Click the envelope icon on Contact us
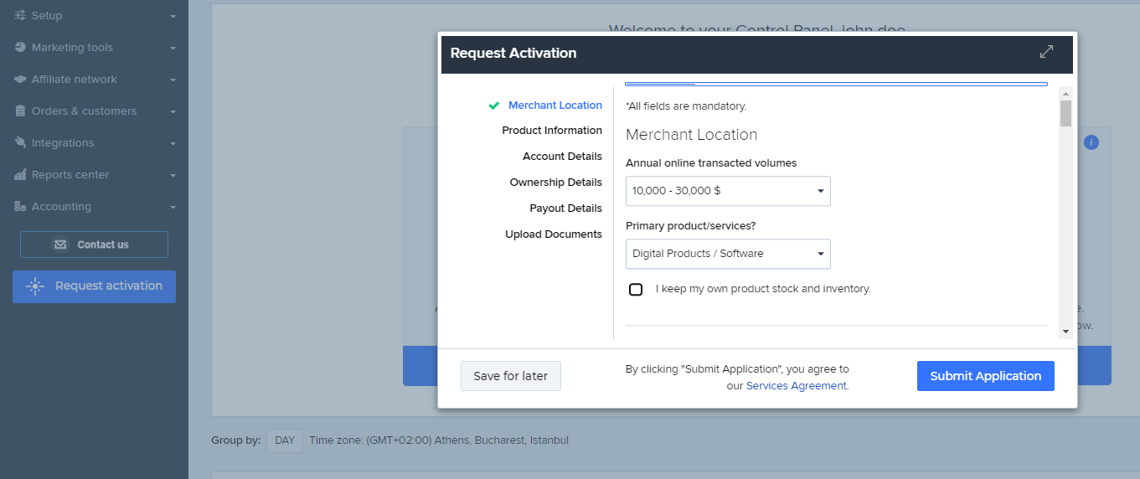Image resolution: width=1140 pixels, height=479 pixels. coord(60,245)
